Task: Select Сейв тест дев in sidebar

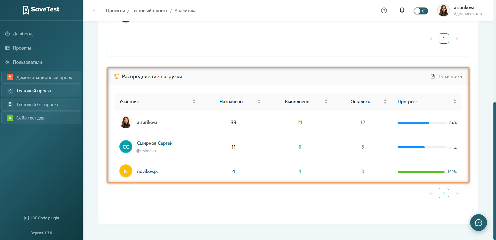Action: pos(41,118)
